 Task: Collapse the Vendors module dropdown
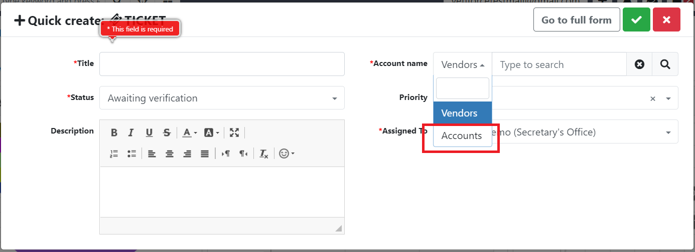(463, 64)
